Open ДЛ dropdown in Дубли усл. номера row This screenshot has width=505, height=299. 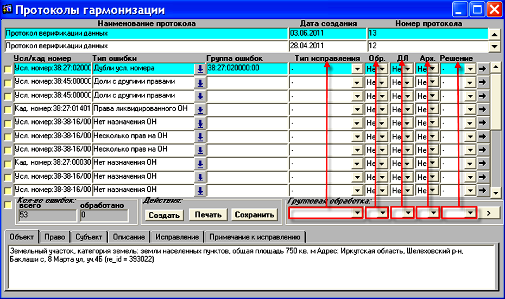(408, 69)
